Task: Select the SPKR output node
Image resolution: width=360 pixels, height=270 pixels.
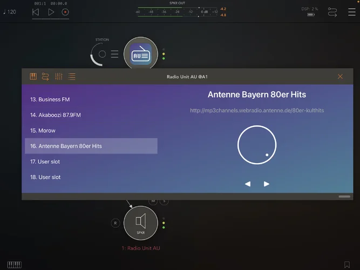Action: point(141,223)
